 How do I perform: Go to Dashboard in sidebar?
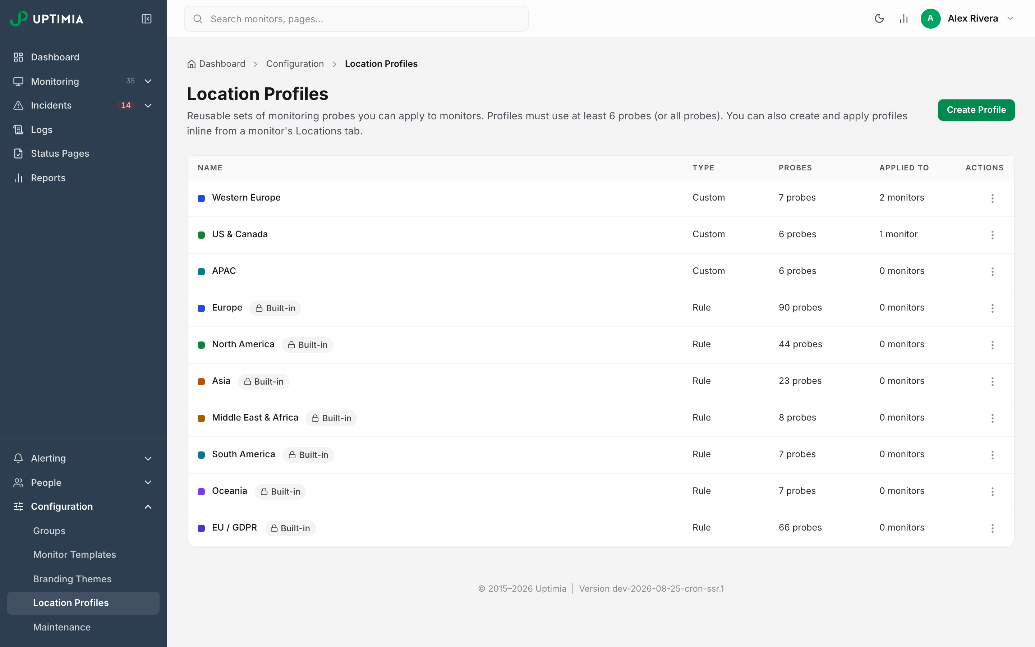point(83,58)
